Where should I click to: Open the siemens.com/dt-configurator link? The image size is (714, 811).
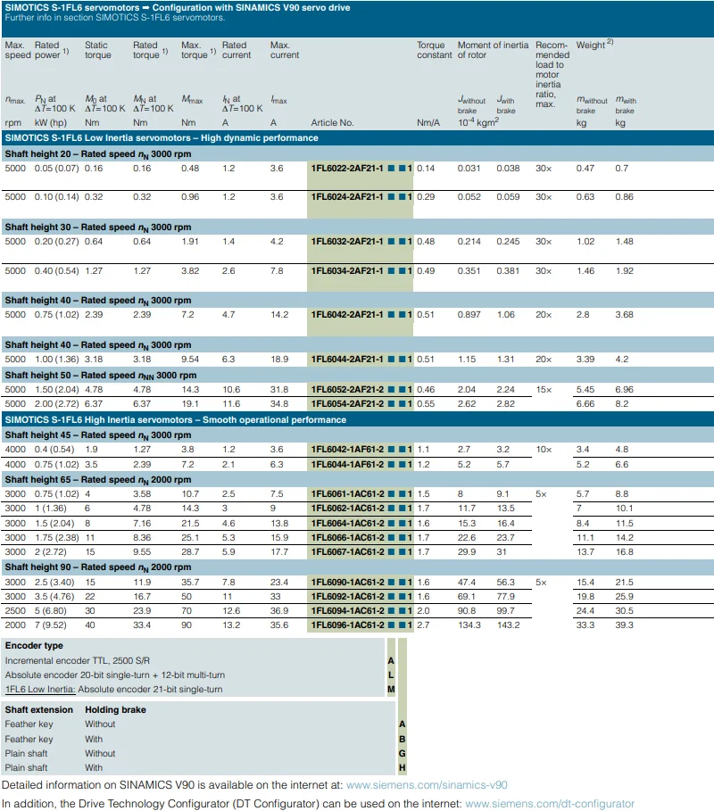pyautogui.click(x=550, y=803)
